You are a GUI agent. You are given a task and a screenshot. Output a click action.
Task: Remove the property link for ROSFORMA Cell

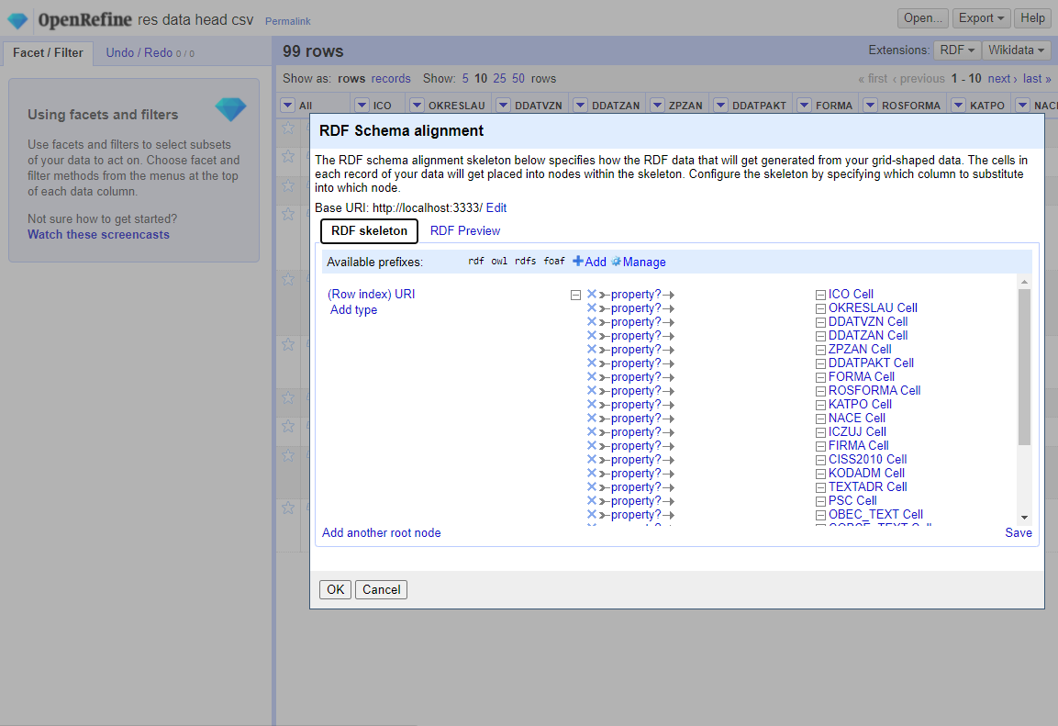[592, 390]
